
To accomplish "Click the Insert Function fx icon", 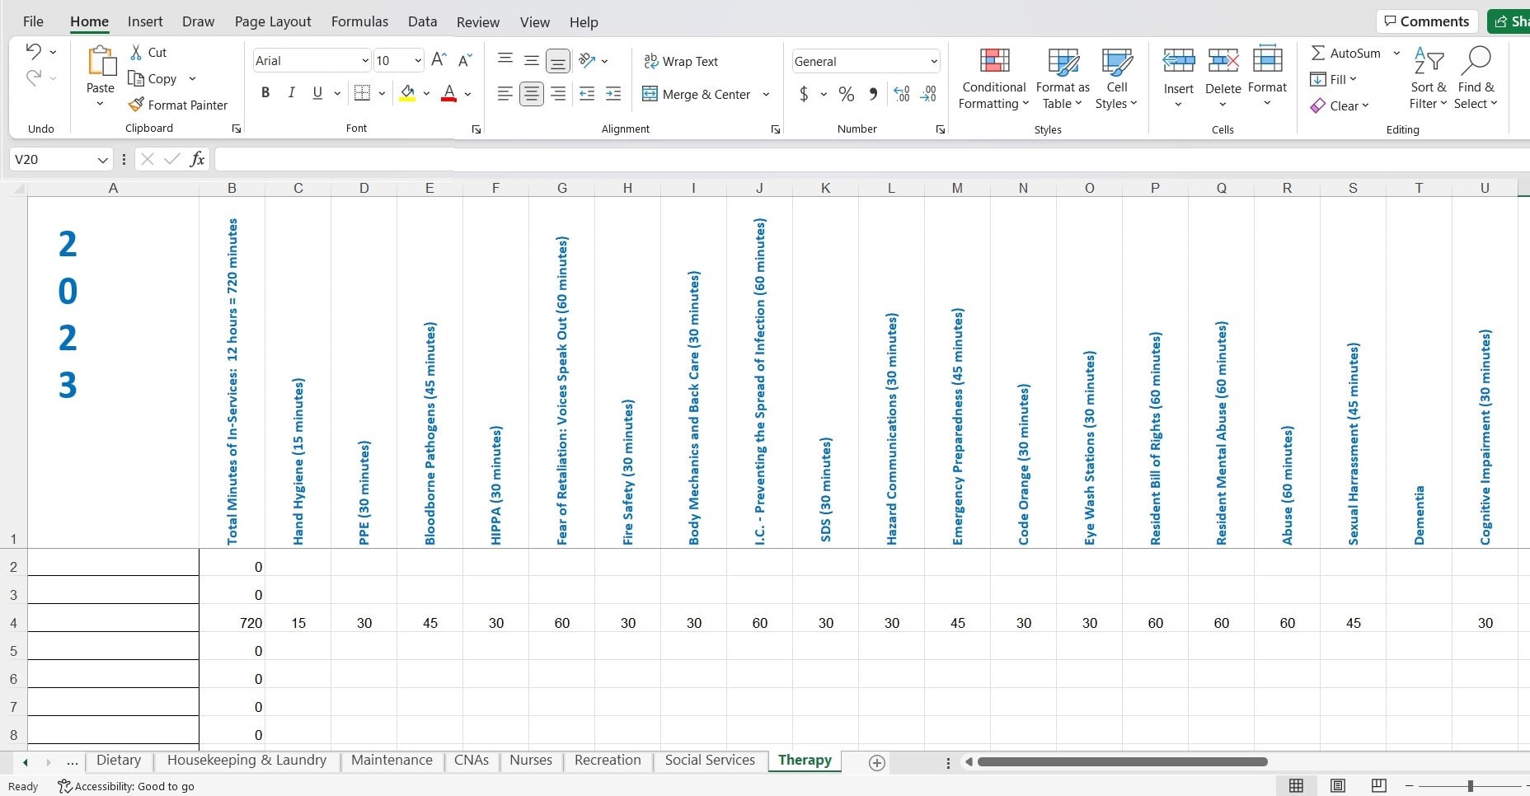I will pos(198,159).
